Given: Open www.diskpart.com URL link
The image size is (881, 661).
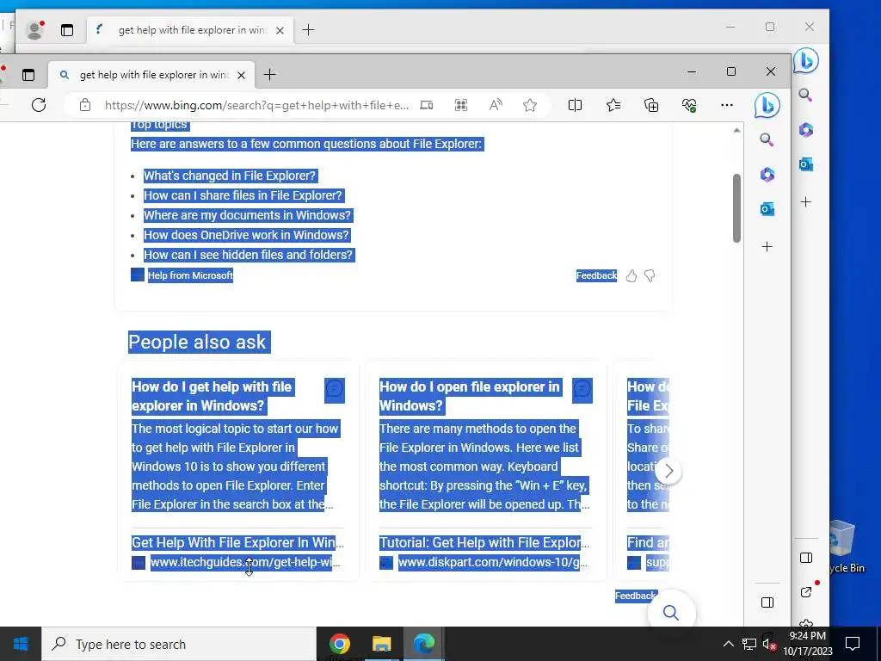Looking at the screenshot, I should pos(493,562).
